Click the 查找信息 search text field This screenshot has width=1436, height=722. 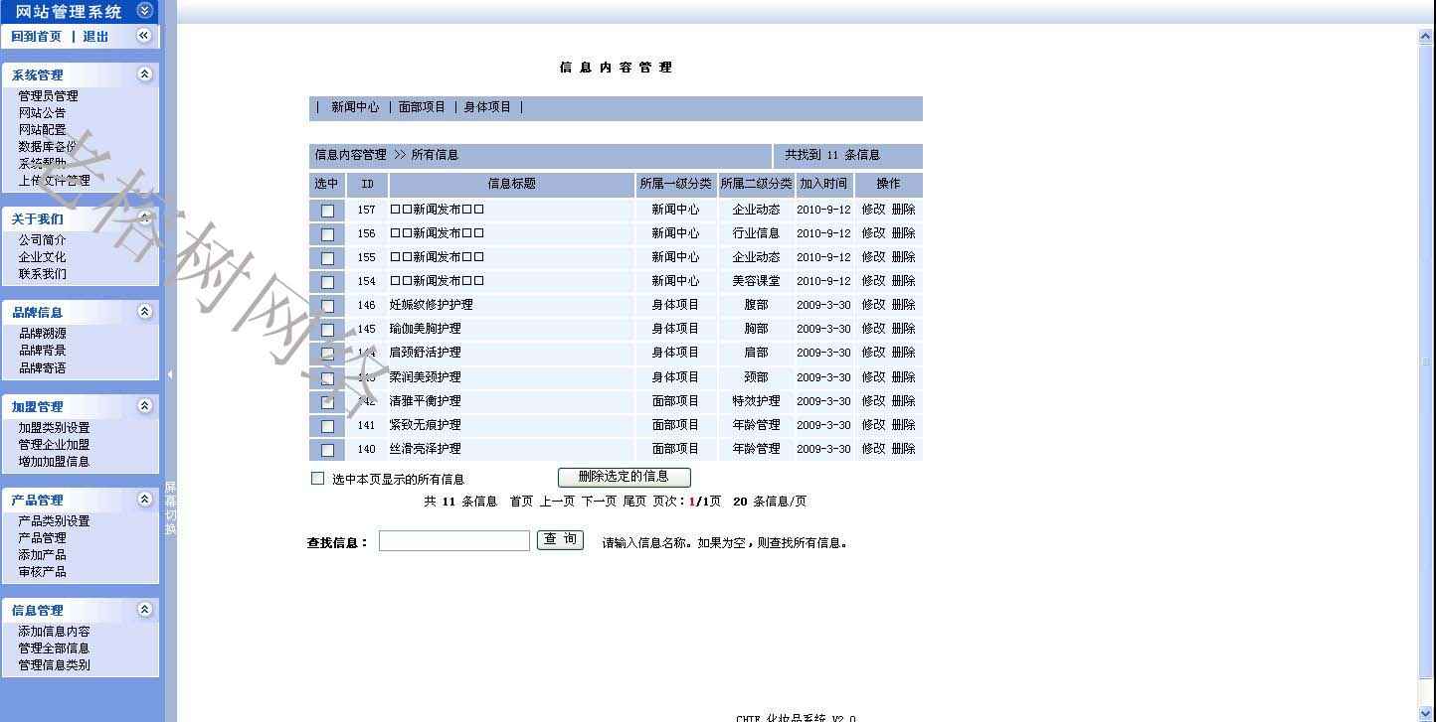(453, 541)
